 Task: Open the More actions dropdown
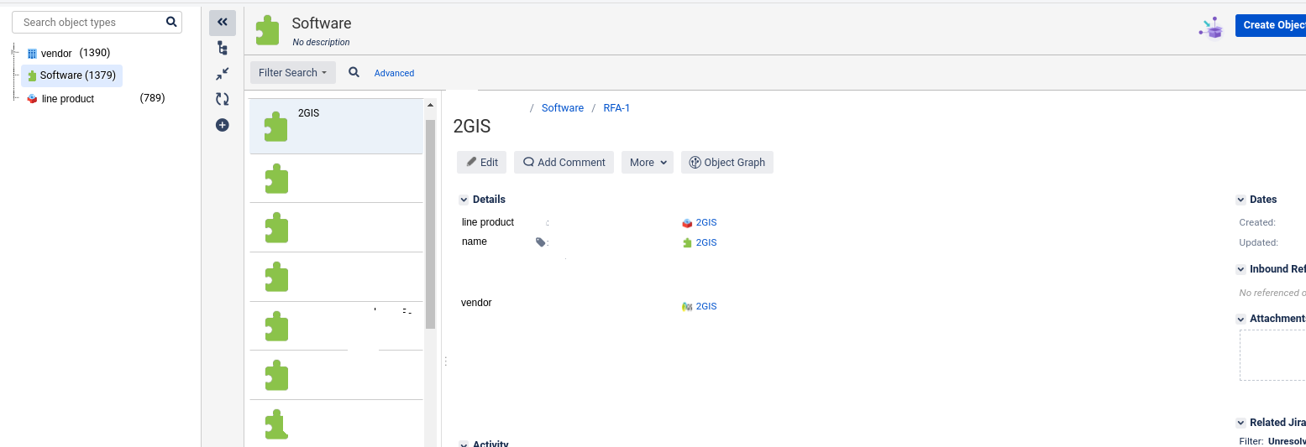[x=648, y=163]
